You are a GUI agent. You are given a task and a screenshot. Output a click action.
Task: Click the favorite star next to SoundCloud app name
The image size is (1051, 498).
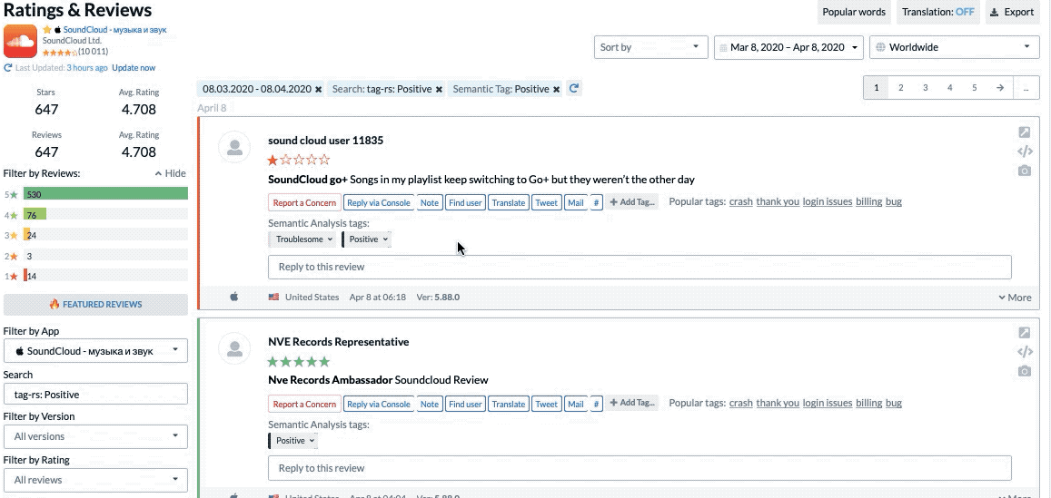coord(47,29)
